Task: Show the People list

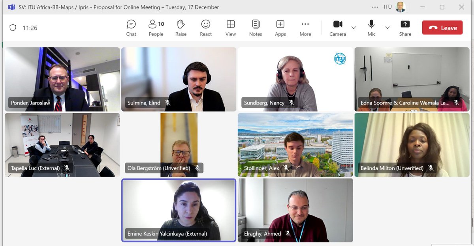Action: click(x=155, y=28)
